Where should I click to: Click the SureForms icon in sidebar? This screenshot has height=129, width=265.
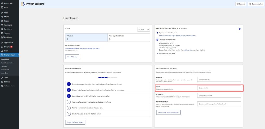click(x=2, y=29)
